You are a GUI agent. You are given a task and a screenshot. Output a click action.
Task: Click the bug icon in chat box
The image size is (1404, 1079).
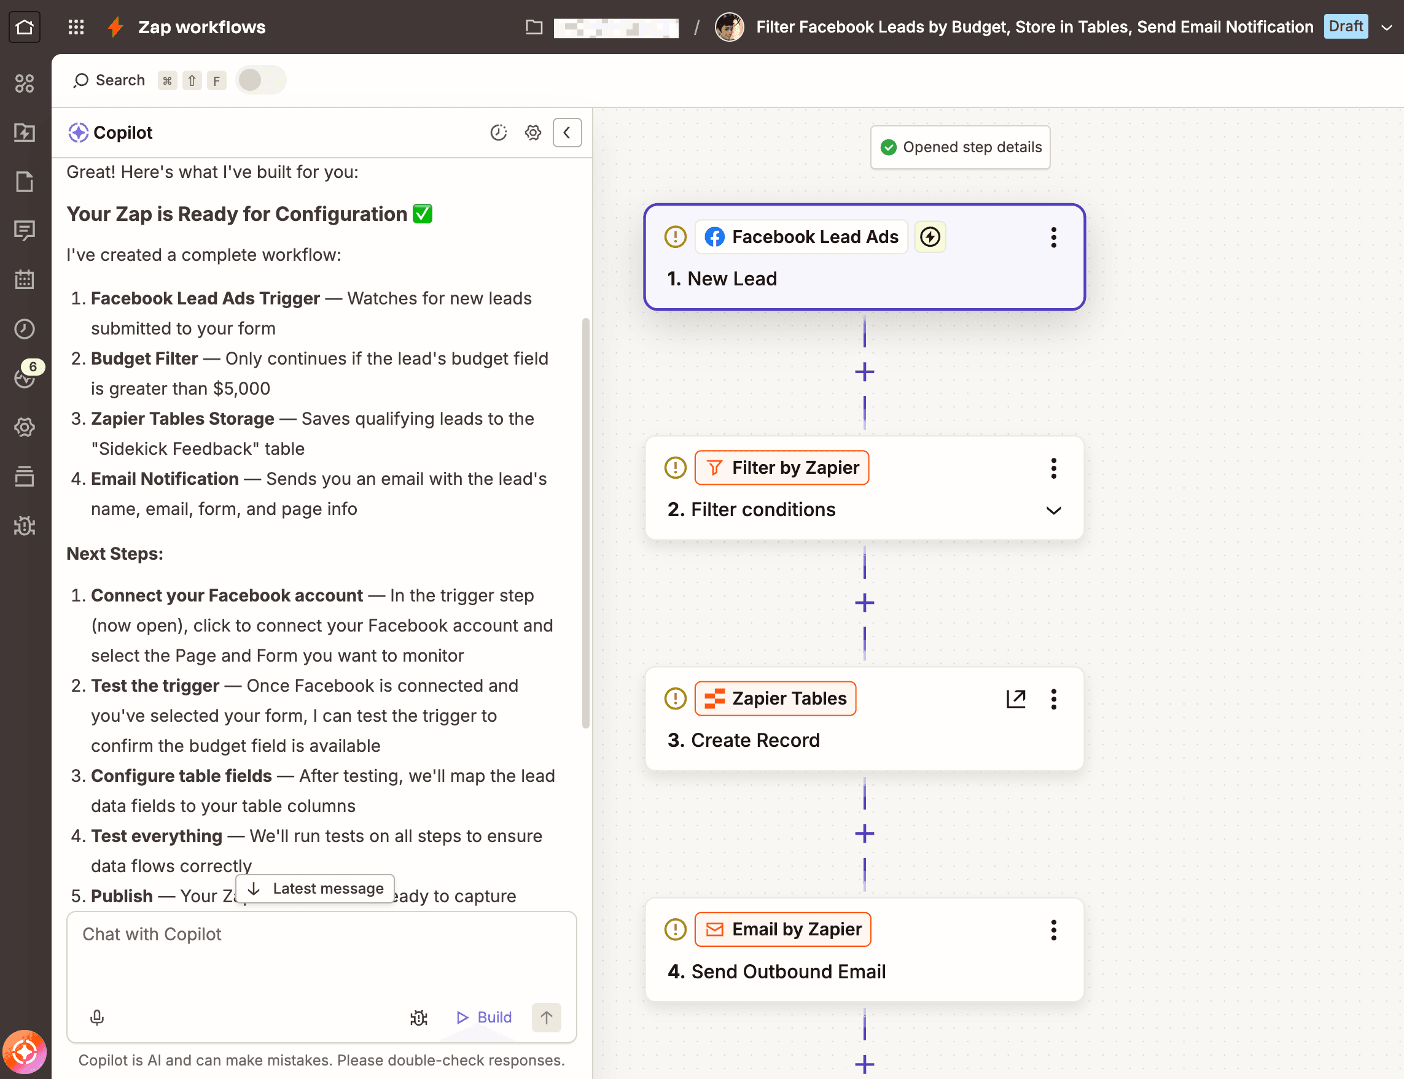click(x=418, y=1018)
